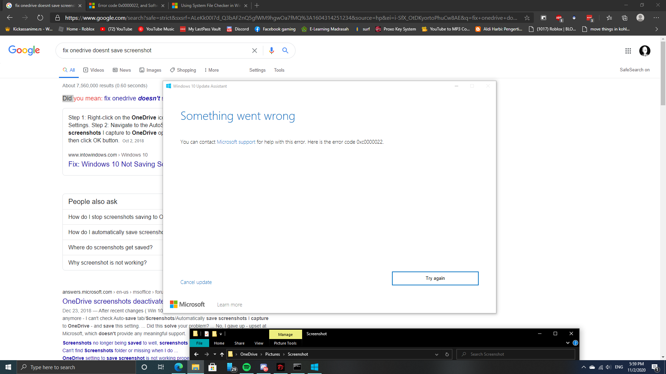Expand File Explorer address history dropdown

436,354
